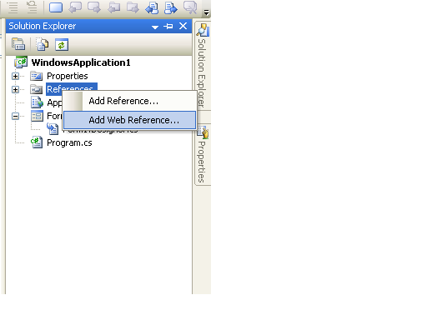Toggle the auto-hide pin on Solution Explorer

[168, 26]
